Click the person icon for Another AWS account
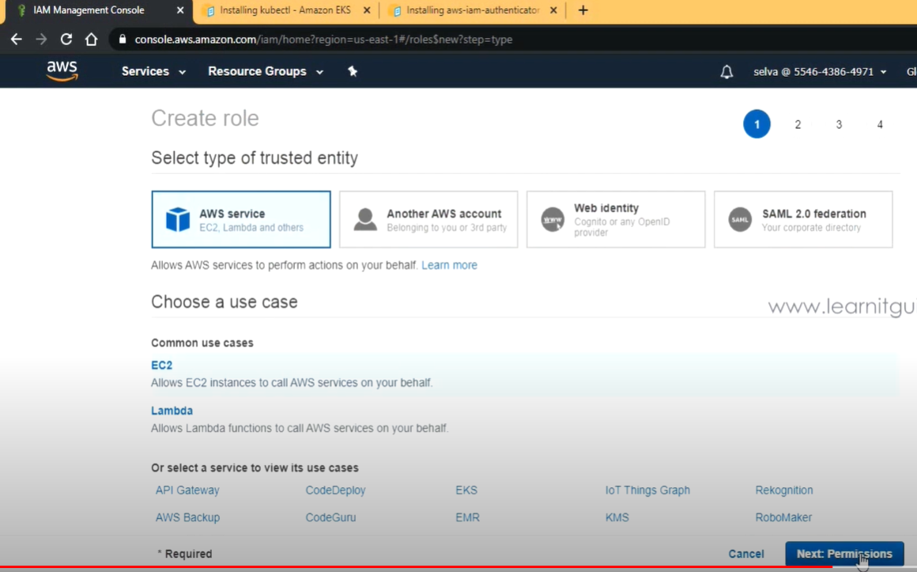 coord(365,220)
